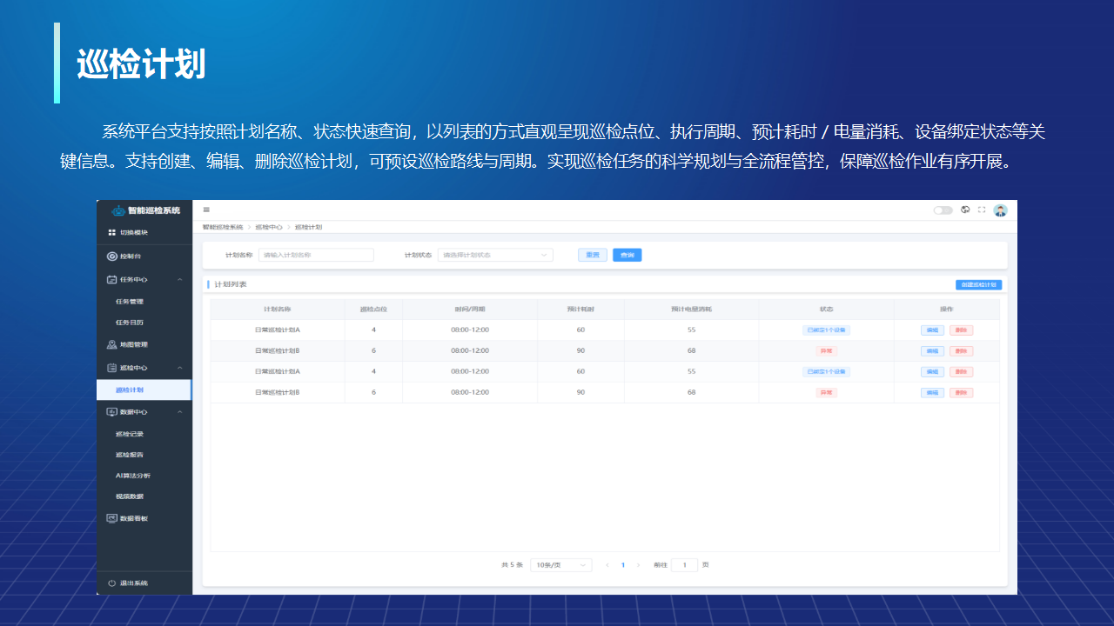1114x626 pixels.
Task: Collapse the 巡检中心 sidebar menu group
Action: (180, 368)
